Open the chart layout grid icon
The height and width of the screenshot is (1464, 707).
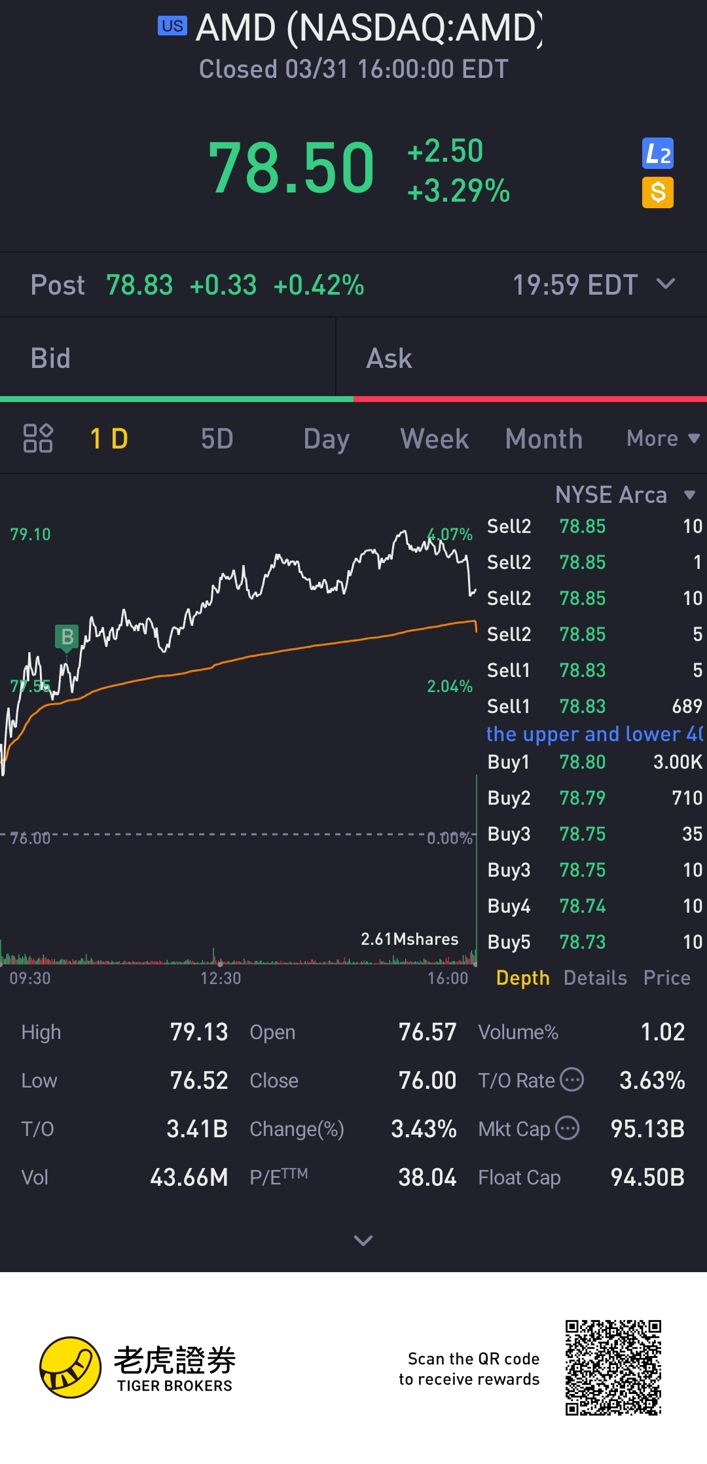[x=38, y=438]
